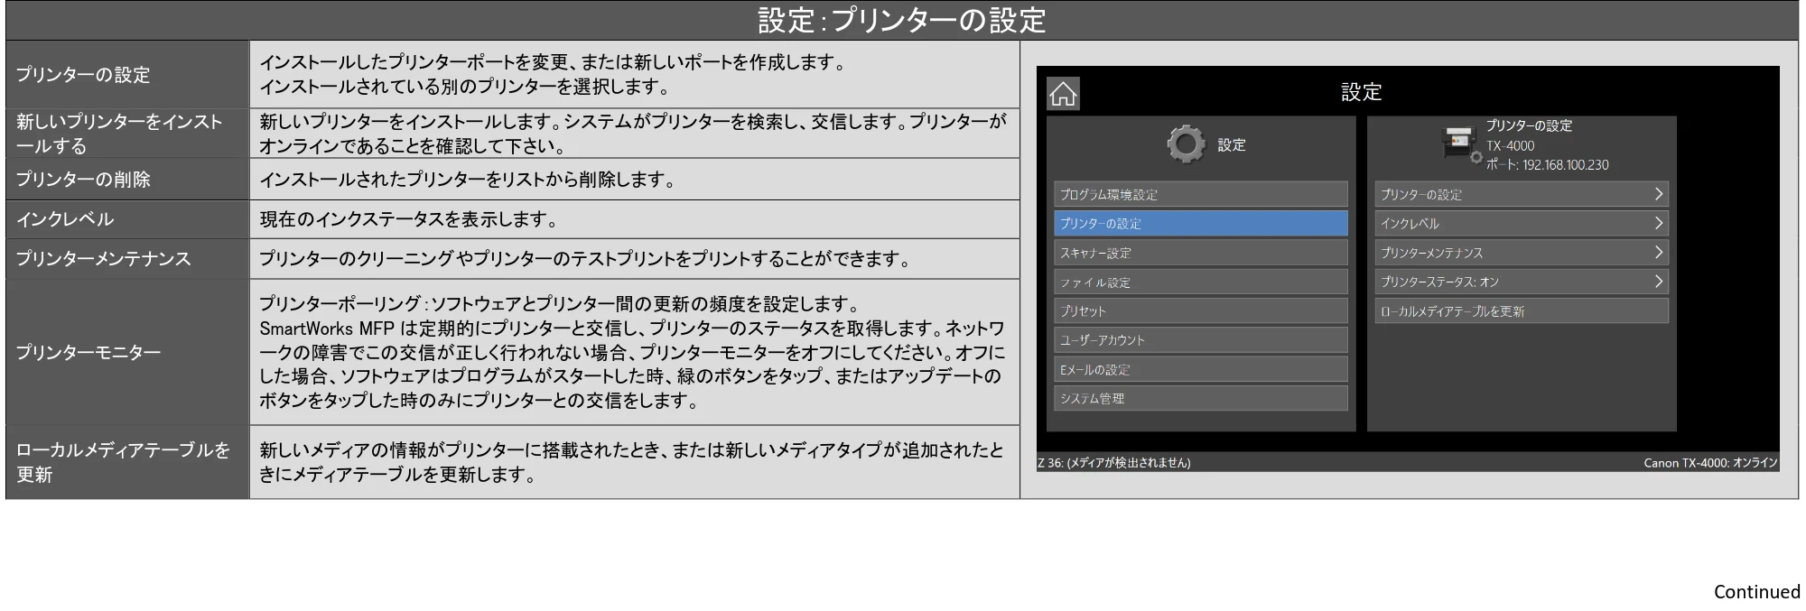Open ユーザーアカウント menu item
The width and height of the screenshot is (1806, 611).
[1200, 340]
